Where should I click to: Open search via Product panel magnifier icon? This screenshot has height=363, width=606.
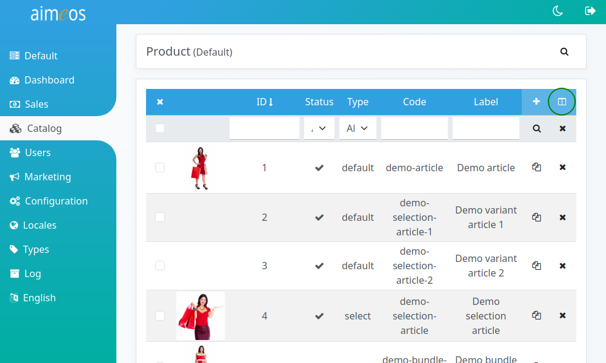(x=564, y=51)
